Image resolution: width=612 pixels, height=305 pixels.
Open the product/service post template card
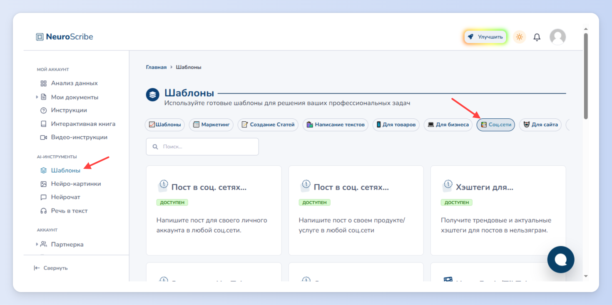click(356, 210)
